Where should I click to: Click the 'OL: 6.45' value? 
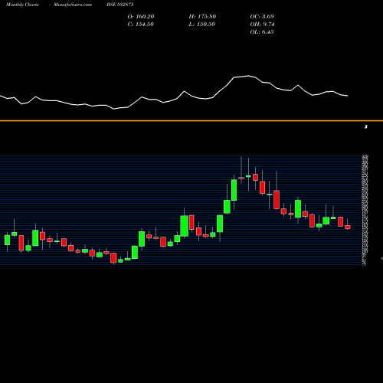coord(262,32)
